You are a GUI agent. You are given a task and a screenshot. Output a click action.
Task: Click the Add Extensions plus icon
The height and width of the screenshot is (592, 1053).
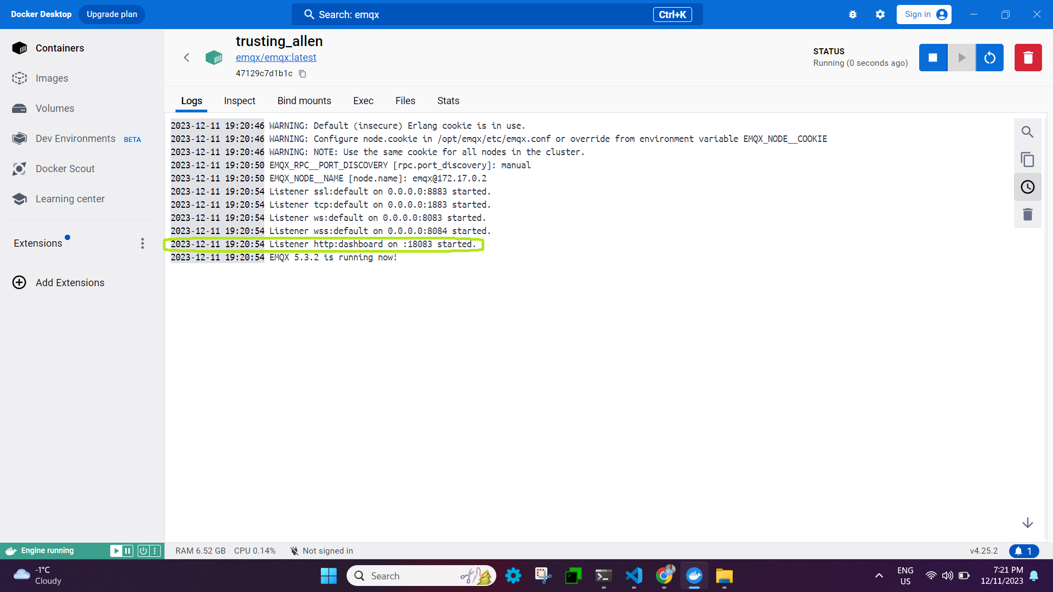point(19,282)
